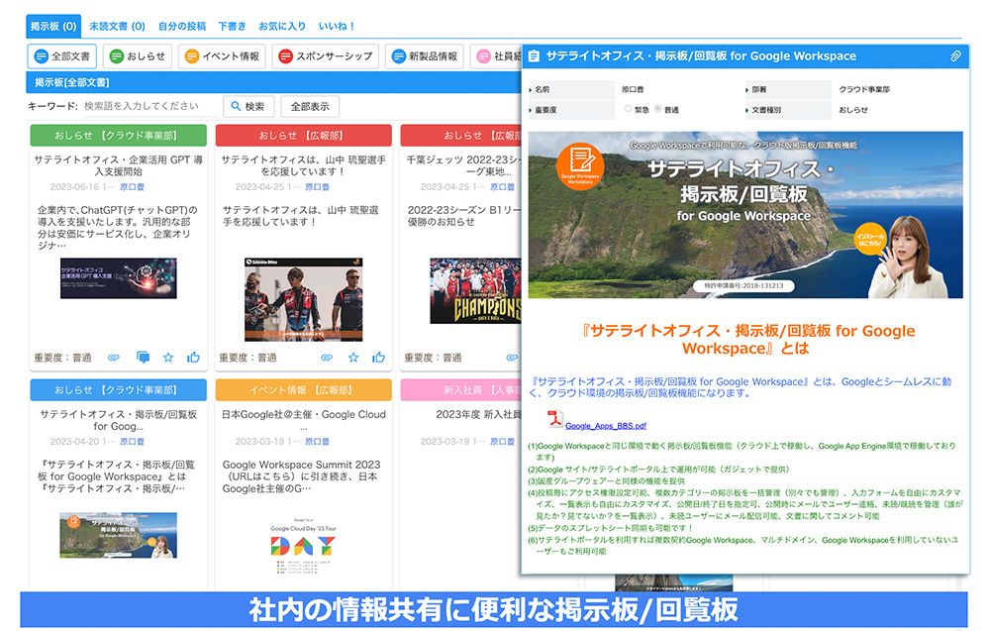Click the blue おしらせ【クラウド事業部】card header

pyautogui.click(x=119, y=389)
